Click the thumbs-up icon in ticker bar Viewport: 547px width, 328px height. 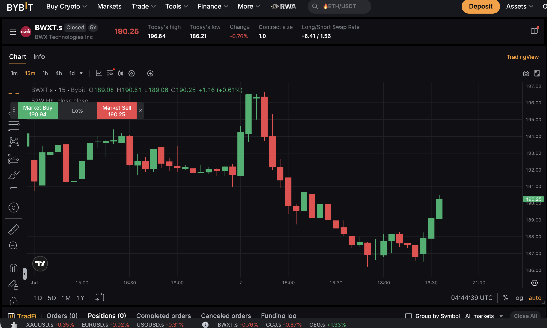[x=14, y=325]
